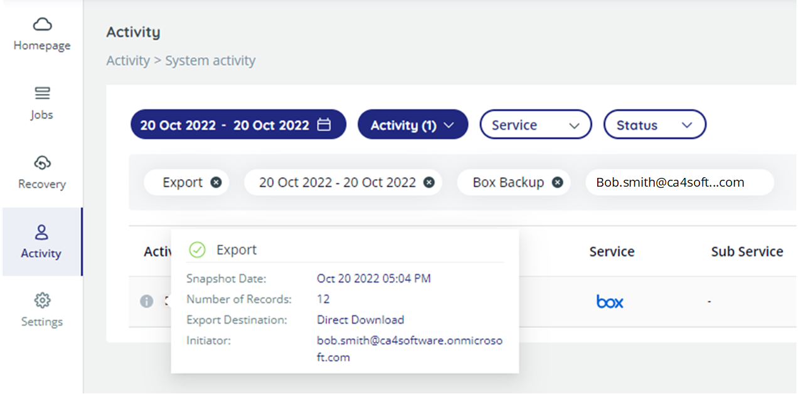The width and height of the screenshot is (798, 394).
Task: Click the Initiator label
Action: (209, 341)
